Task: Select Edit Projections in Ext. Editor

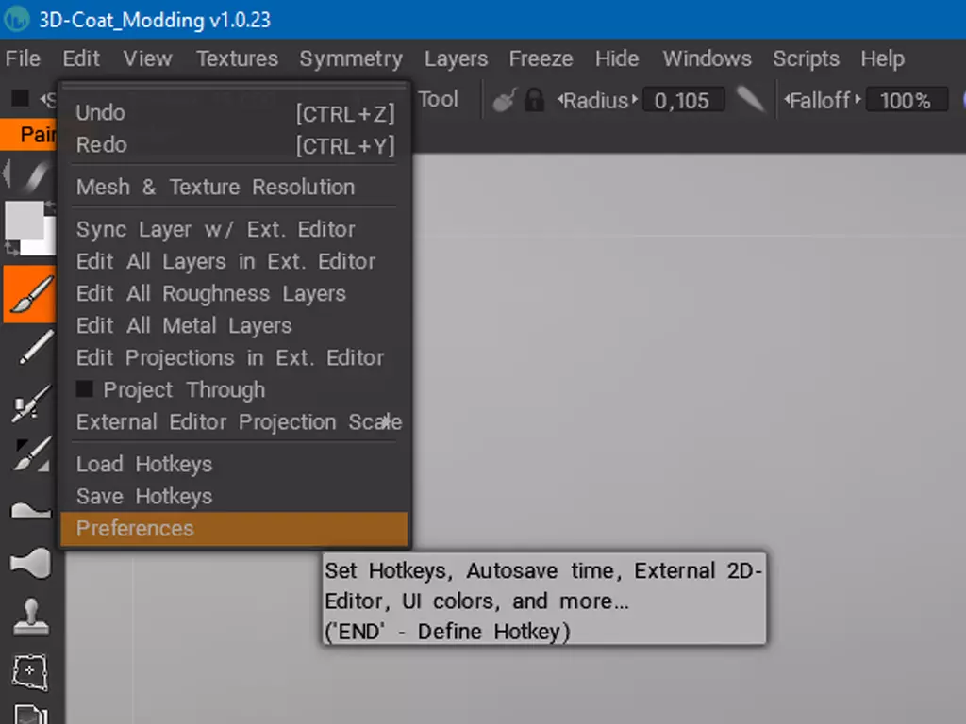Action: pyautogui.click(x=235, y=357)
